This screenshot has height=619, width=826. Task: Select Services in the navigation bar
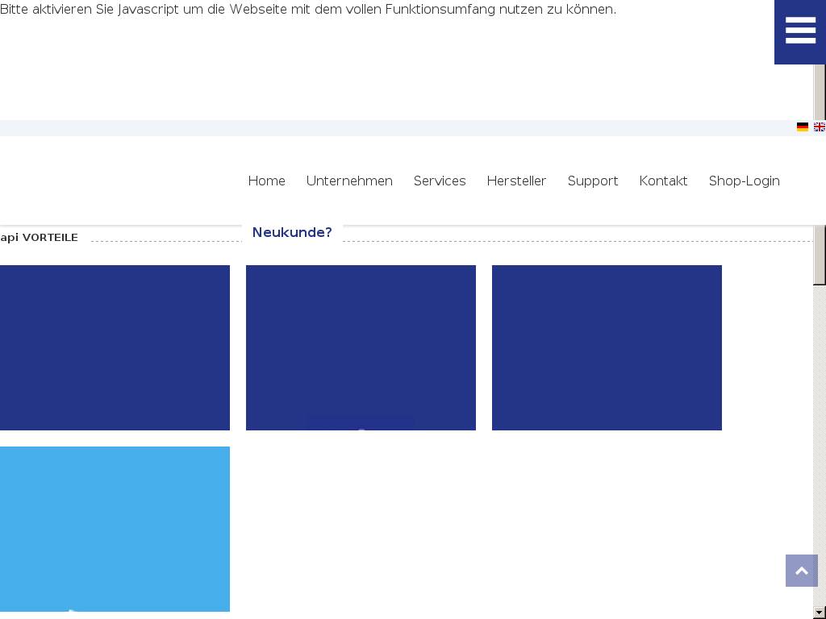(x=440, y=181)
